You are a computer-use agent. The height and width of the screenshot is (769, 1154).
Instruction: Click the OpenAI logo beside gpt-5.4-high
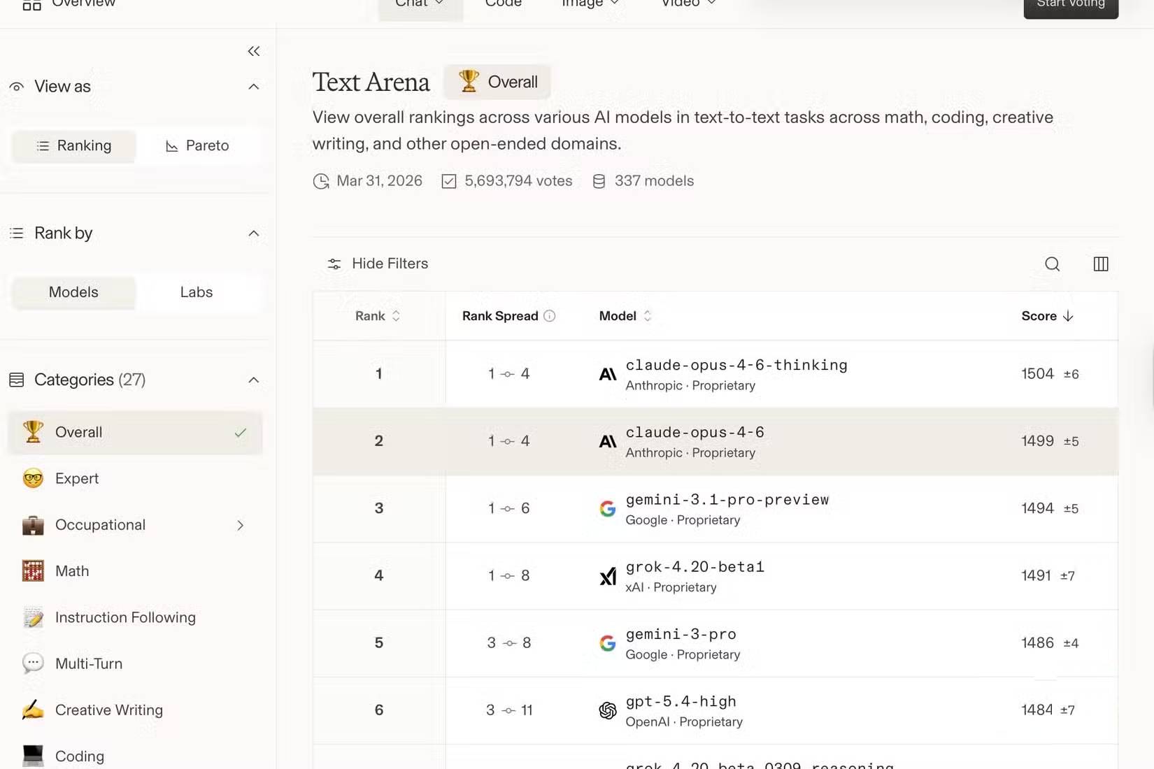[x=607, y=710]
